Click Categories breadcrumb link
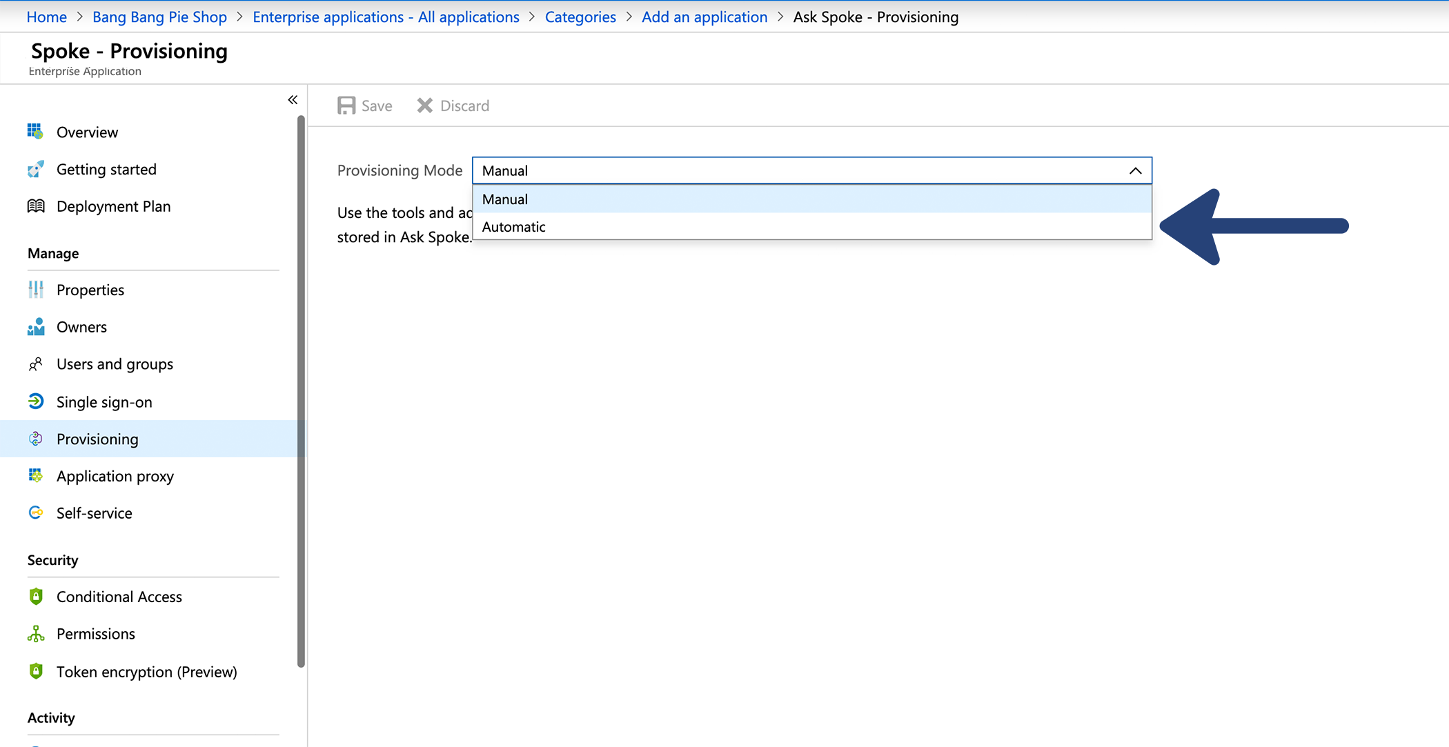This screenshot has width=1449, height=747. click(580, 17)
